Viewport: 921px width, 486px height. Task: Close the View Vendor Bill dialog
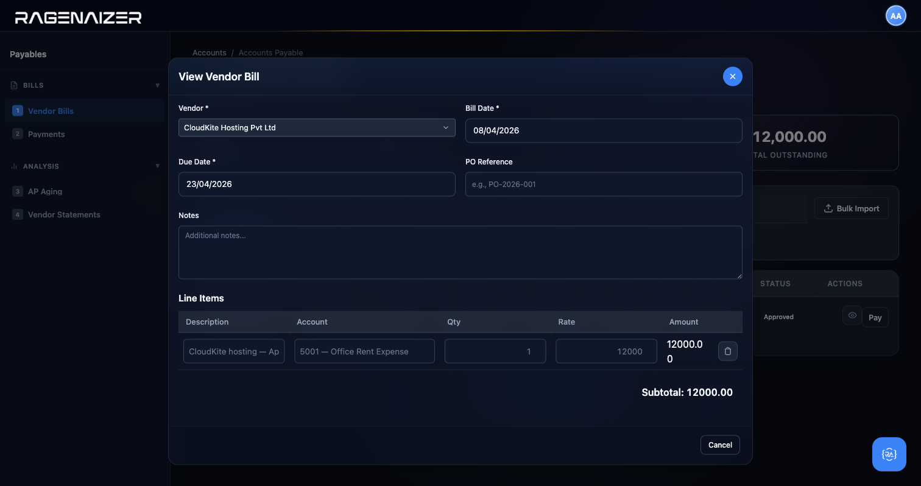732,76
